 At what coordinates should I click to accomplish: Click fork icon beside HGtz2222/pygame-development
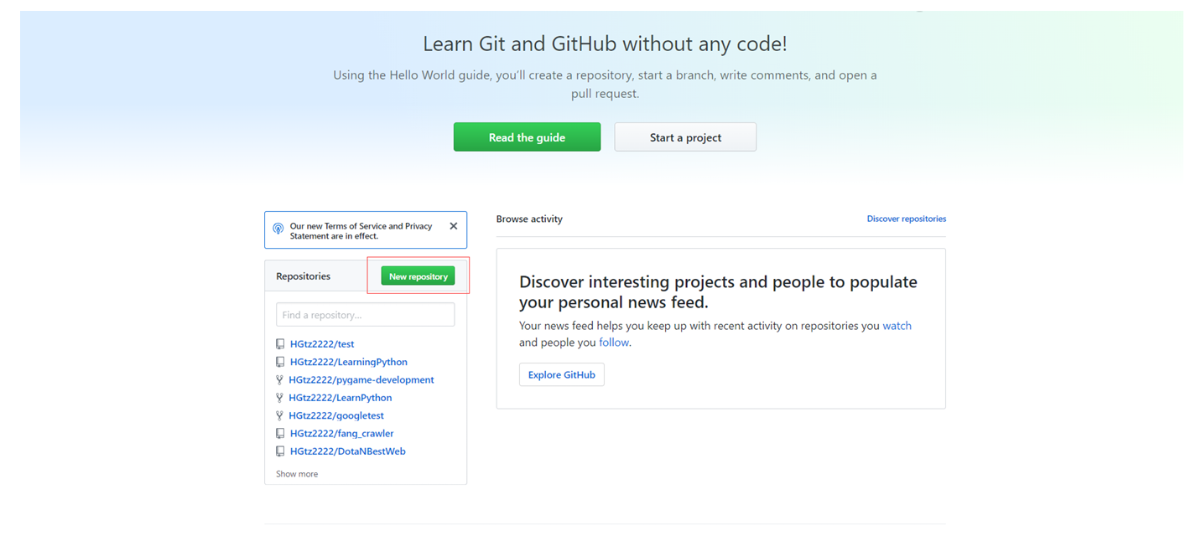[x=279, y=380]
